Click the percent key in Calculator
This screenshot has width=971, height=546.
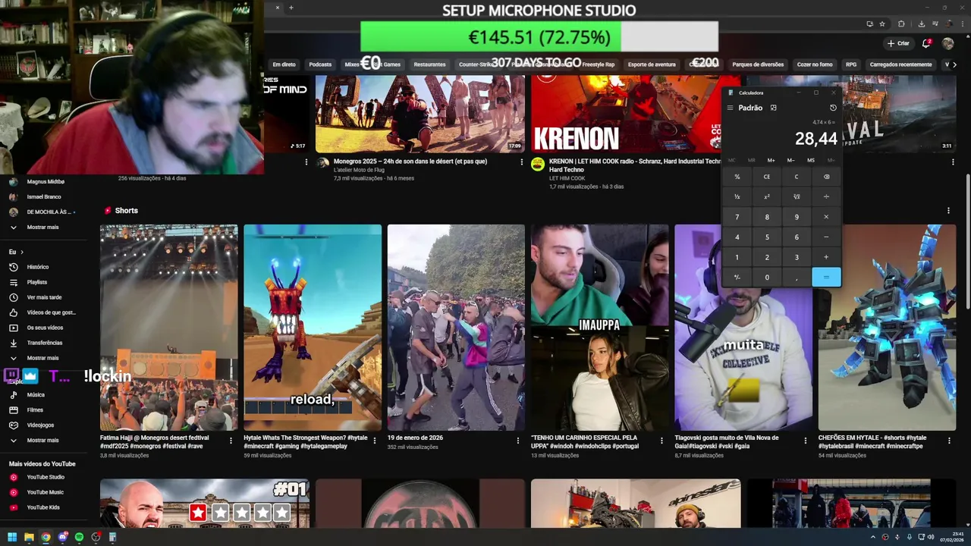tap(737, 177)
